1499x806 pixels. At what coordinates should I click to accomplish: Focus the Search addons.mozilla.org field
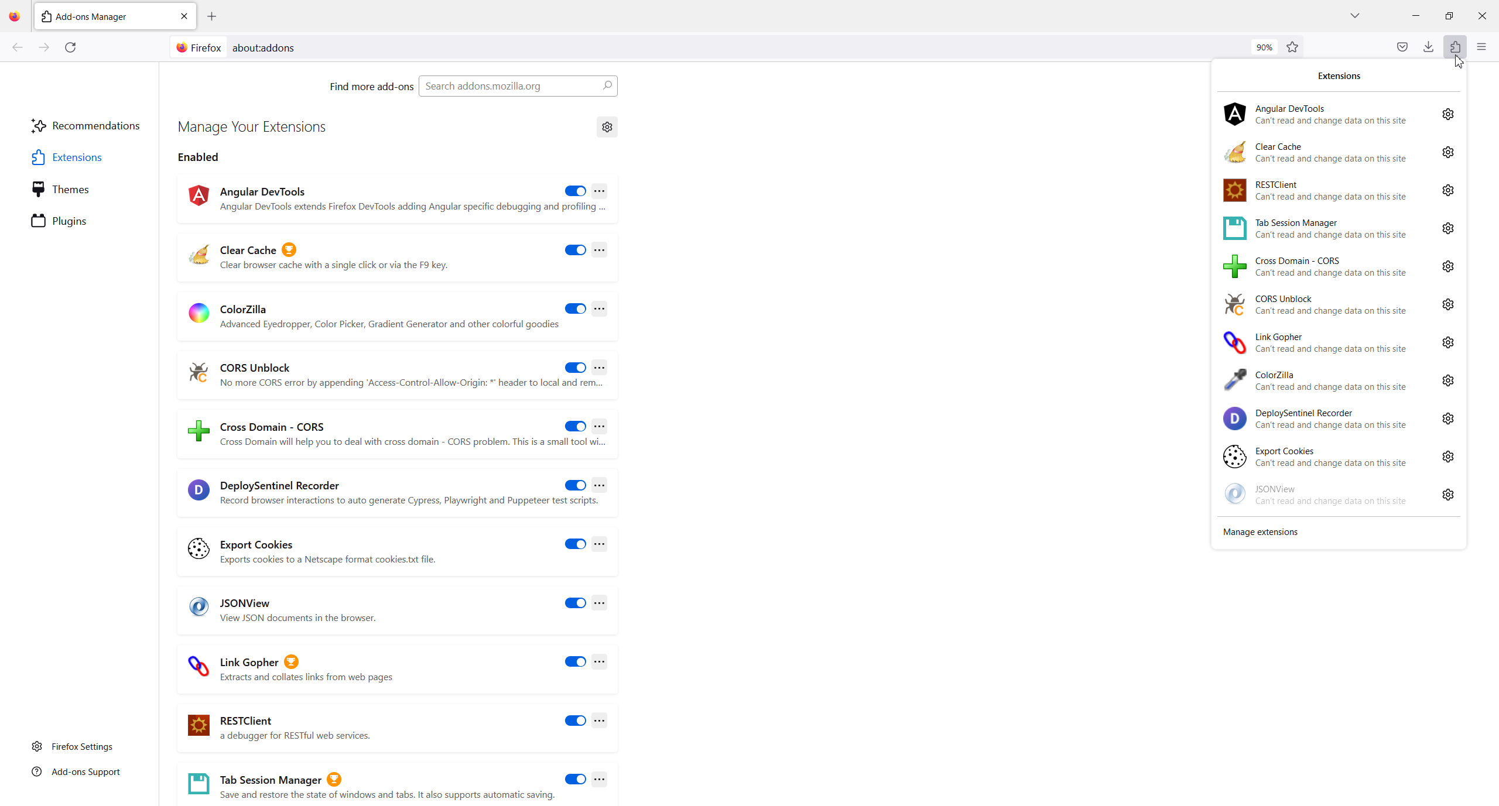click(x=509, y=86)
